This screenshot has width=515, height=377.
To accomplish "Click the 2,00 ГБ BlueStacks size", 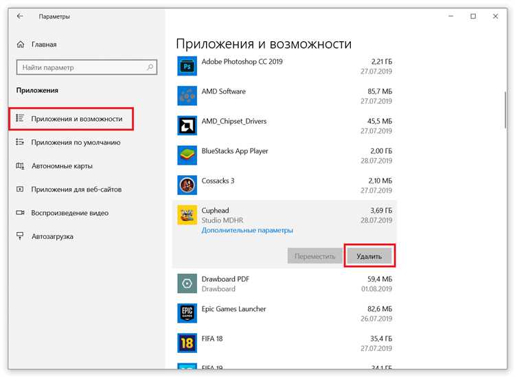I will 381,151.
